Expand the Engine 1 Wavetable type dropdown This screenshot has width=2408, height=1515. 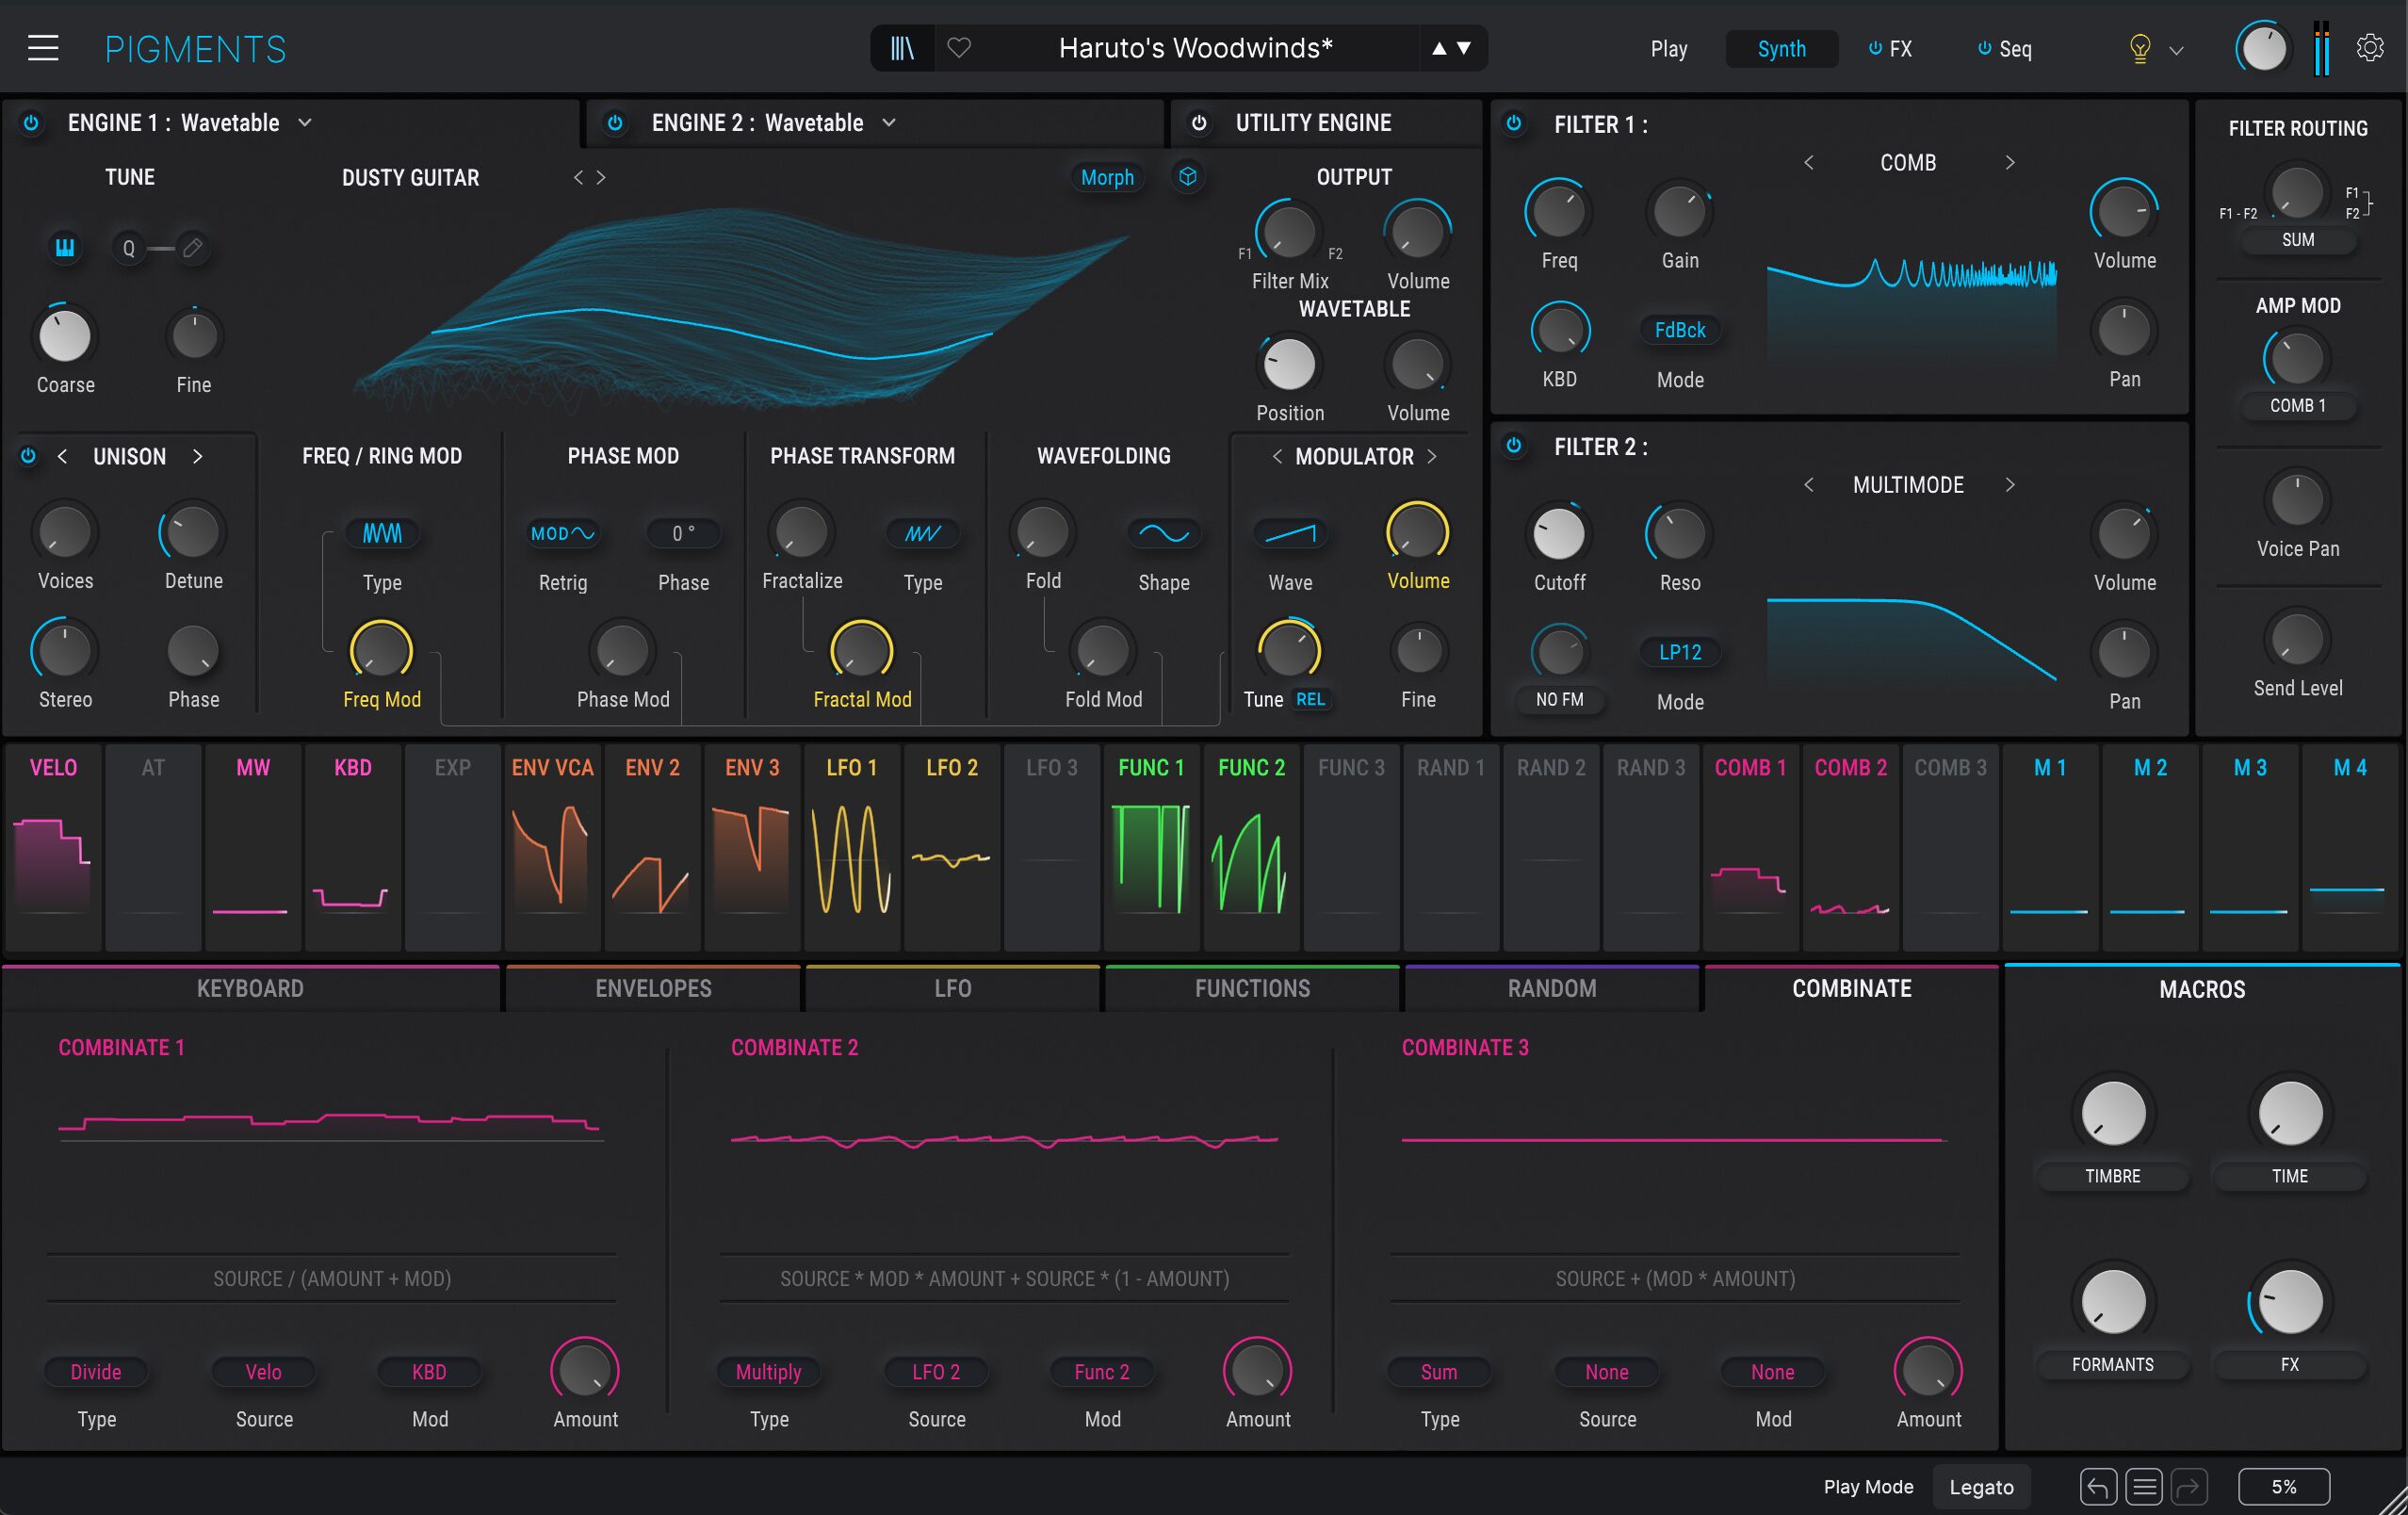tap(305, 122)
